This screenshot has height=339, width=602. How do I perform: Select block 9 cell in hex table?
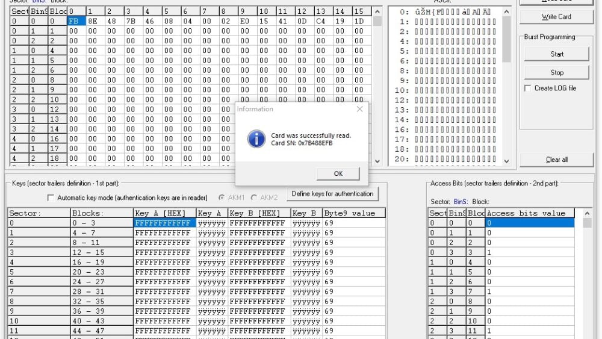click(58, 90)
